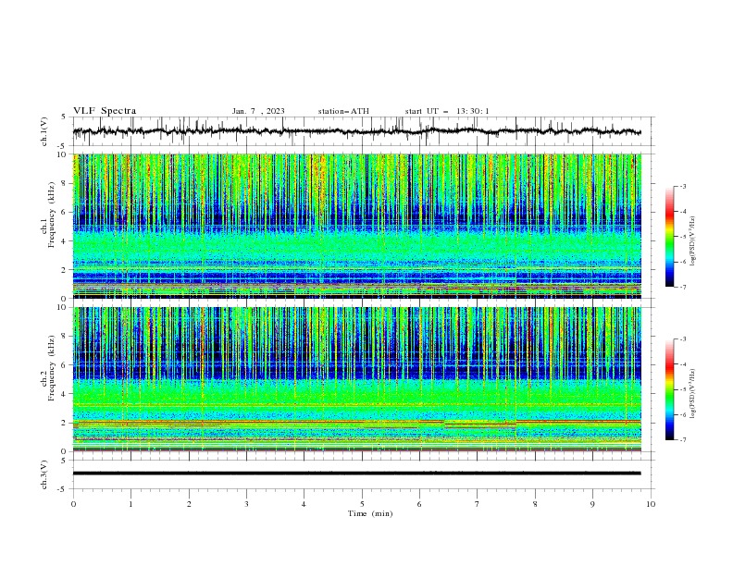Click the station=ATH label
The width and height of the screenshot is (733, 566).
click(x=343, y=111)
